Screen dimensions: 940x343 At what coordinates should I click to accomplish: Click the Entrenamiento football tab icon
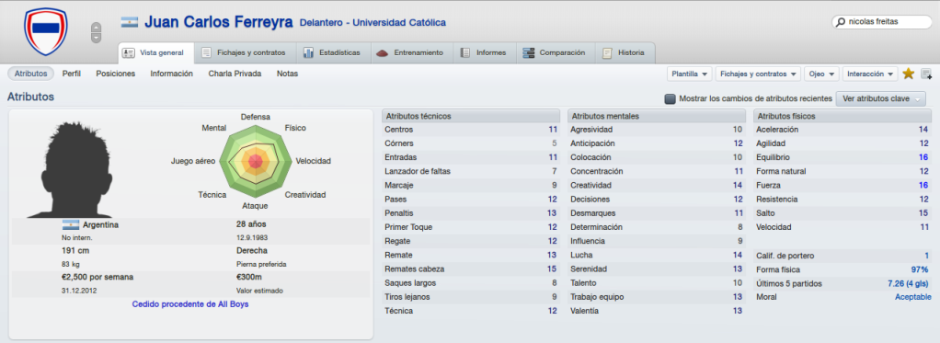click(x=383, y=52)
